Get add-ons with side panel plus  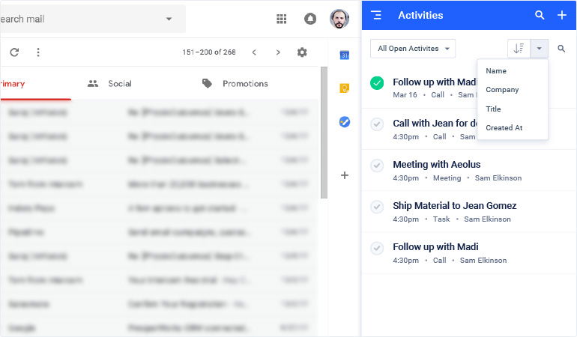coord(345,175)
